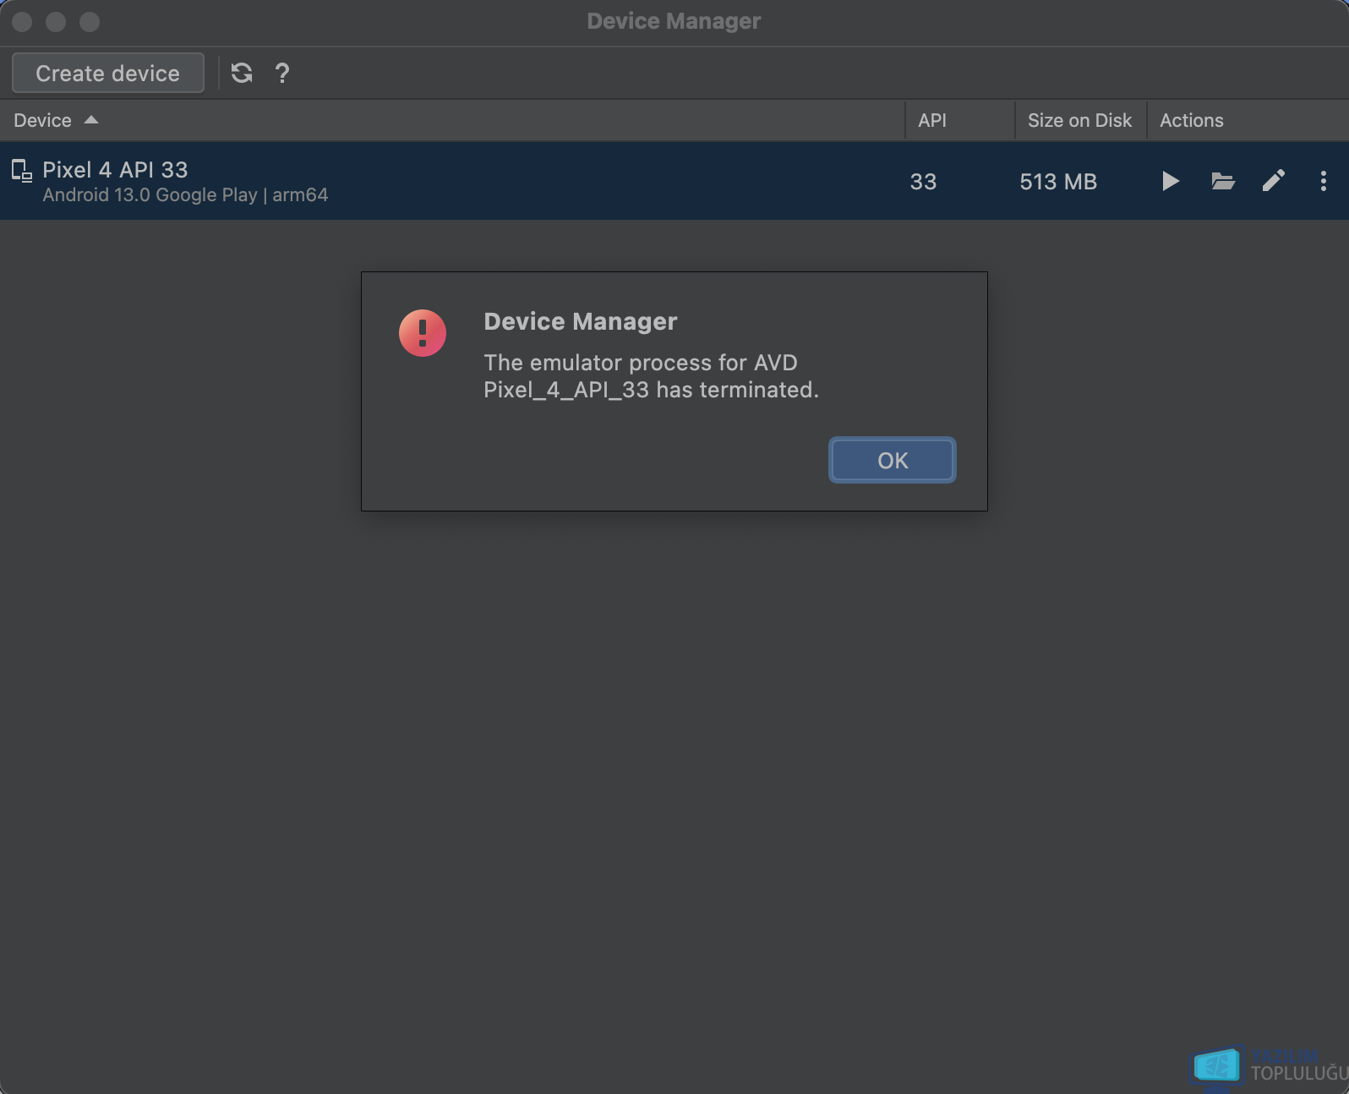
Task: Sort by Size on Disk column
Action: tap(1079, 120)
